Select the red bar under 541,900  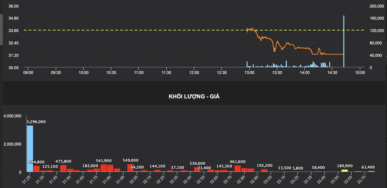pos(104,168)
